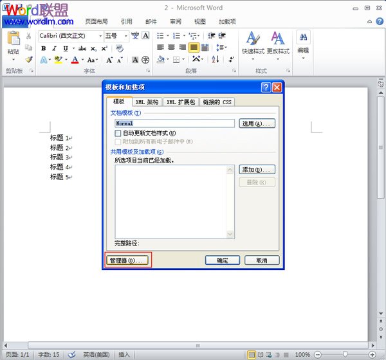Image resolution: width=386 pixels, height=360 pixels.
Task: Open Word Help question mark icon
Action: click(x=380, y=21)
